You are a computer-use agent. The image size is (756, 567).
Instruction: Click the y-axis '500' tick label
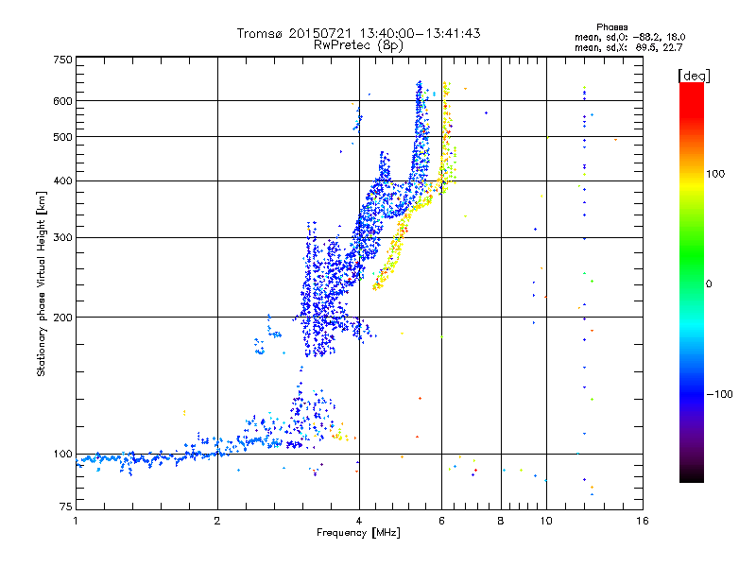pyautogui.click(x=62, y=137)
